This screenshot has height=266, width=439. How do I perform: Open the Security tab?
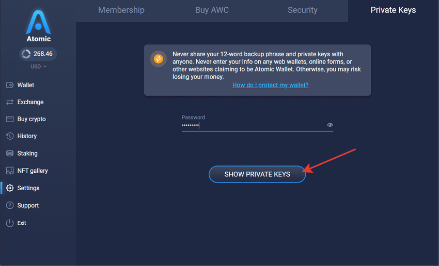tap(302, 10)
